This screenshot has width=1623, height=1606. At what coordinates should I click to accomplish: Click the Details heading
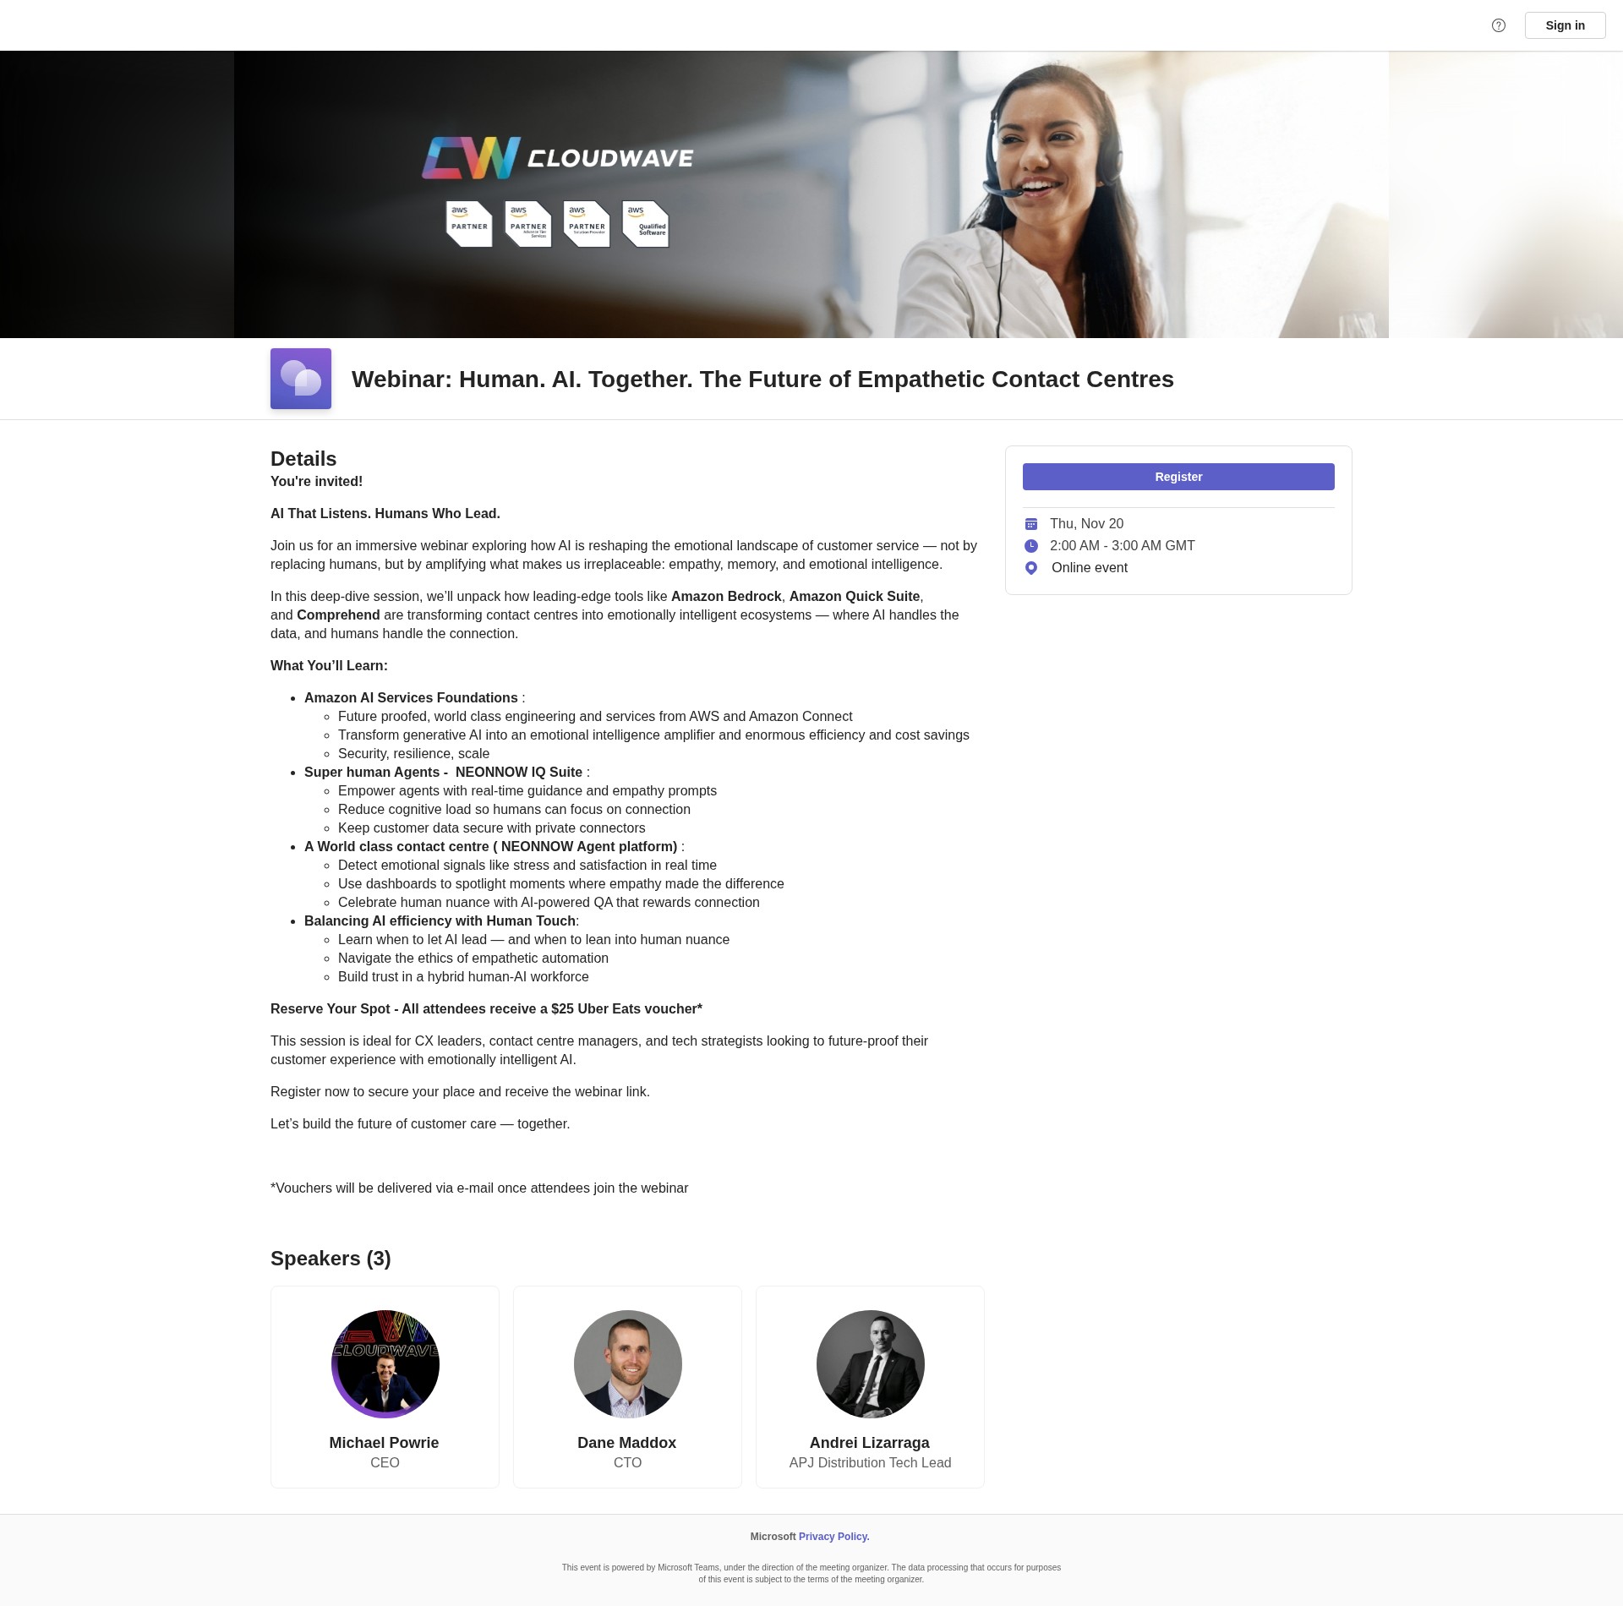(x=303, y=459)
